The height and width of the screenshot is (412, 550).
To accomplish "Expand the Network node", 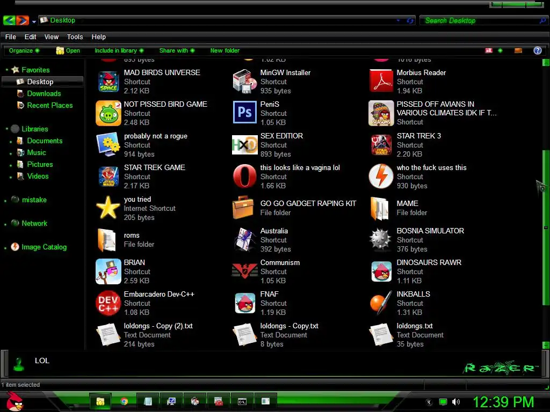I will pyautogui.click(x=5, y=224).
